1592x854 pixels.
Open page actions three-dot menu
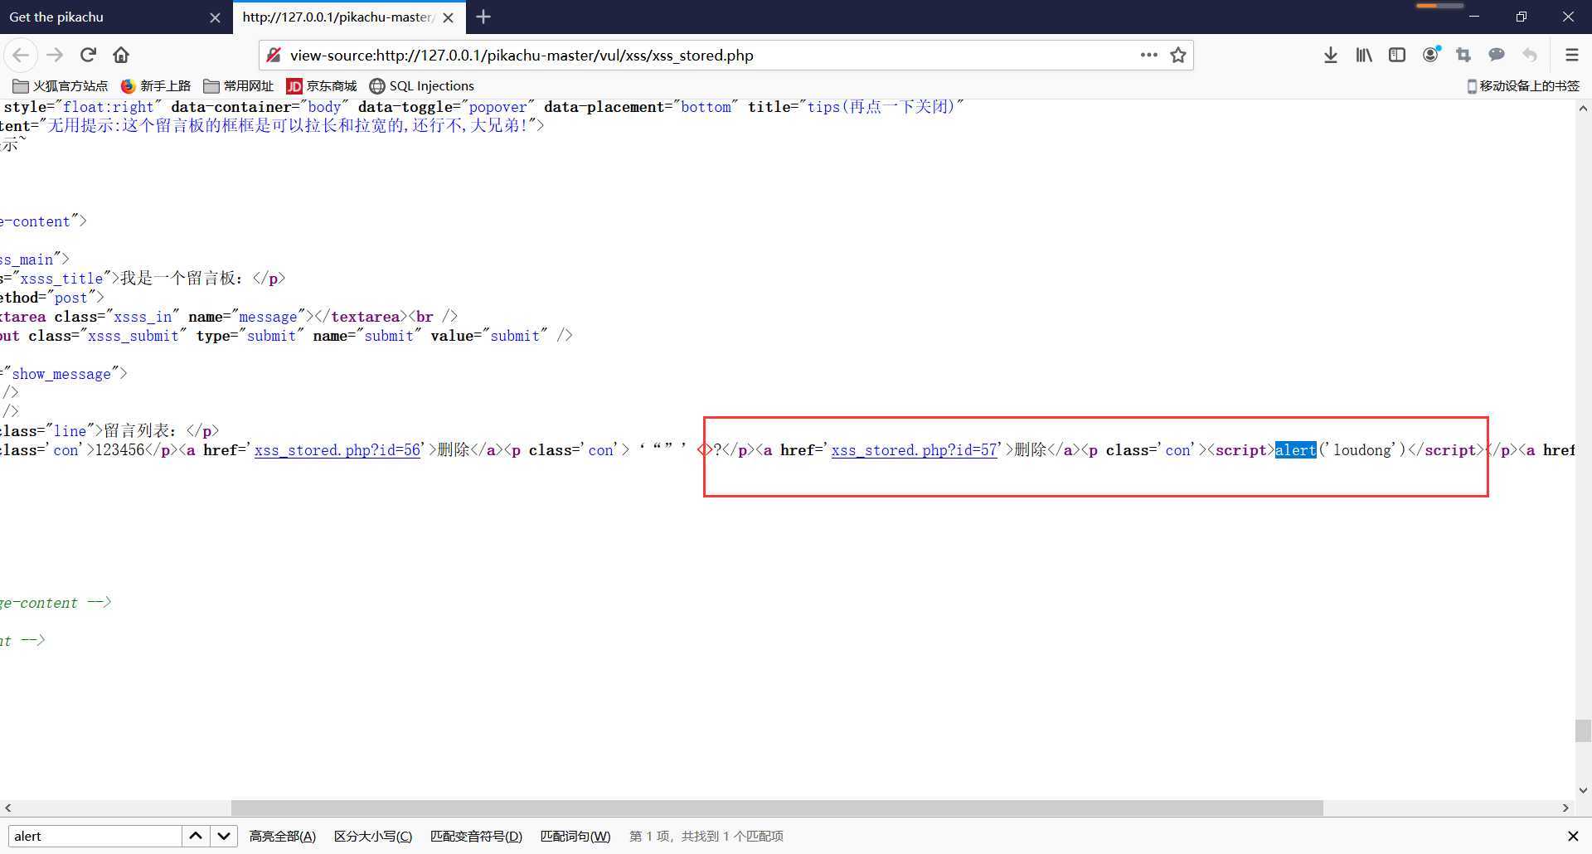pyautogui.click(x=1148, y=56)
